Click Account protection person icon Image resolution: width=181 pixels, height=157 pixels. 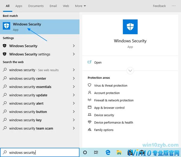click(90, 92)
